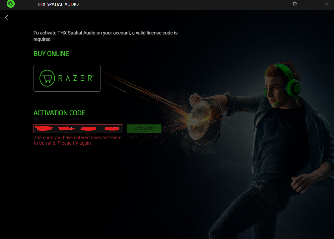Click the shopping cart icon
334x239 pixels.
[47, 78]
